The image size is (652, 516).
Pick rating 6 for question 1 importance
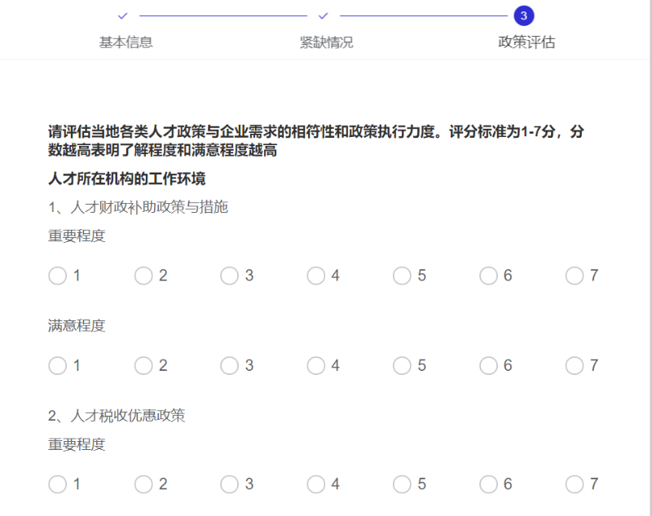tap(489, 276)
